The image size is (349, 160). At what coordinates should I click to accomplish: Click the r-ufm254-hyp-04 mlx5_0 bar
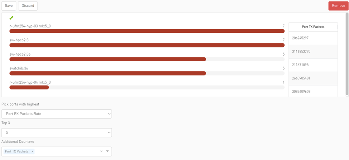coord(29,87)
